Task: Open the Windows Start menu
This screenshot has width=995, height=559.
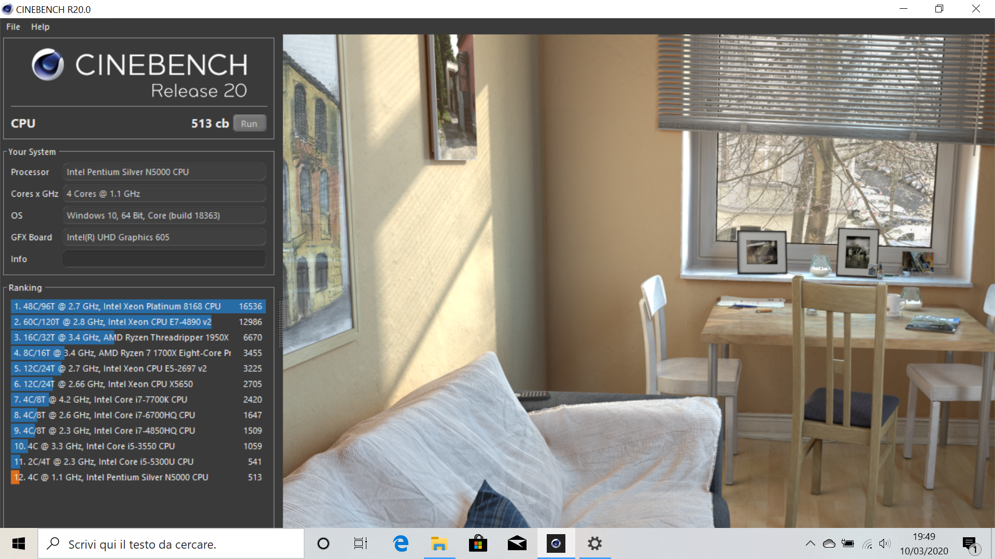Action: coord(19,543)
